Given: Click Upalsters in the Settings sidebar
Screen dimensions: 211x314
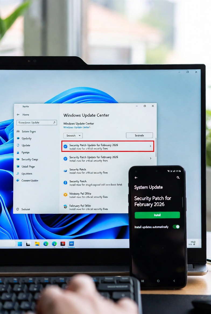Looking at the screenshot, I should pyautogui.click(x=27, y=173).
